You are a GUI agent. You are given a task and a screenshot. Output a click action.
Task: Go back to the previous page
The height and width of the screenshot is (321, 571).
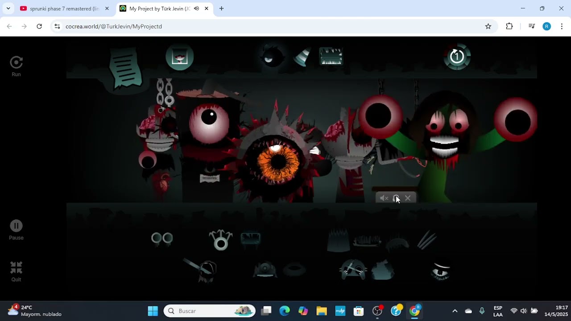click(x=9, y=26)
